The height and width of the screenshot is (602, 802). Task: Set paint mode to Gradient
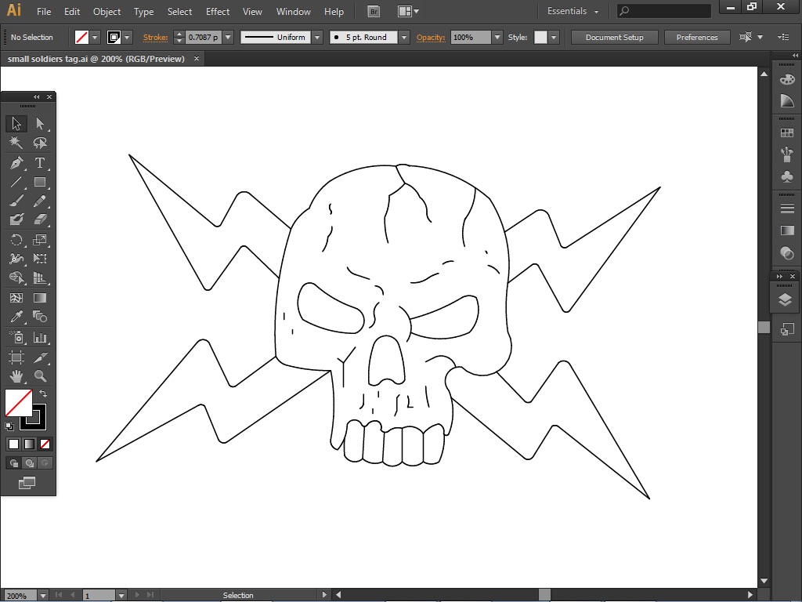tap(29, 444)
